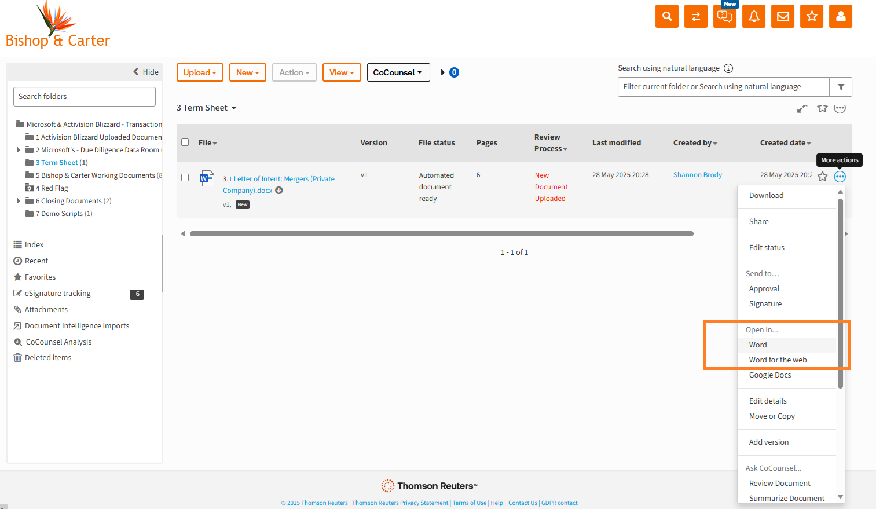The image size is (876, 509).
Task: Open the New dropdown button
Action: [x=248, y=72]
